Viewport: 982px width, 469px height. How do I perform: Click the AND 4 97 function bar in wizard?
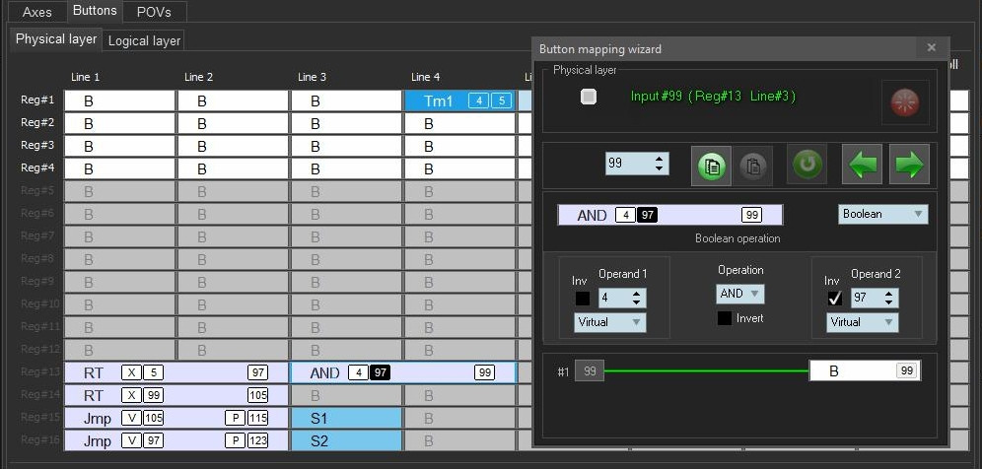pyautogui.click(x=670, y=216)
